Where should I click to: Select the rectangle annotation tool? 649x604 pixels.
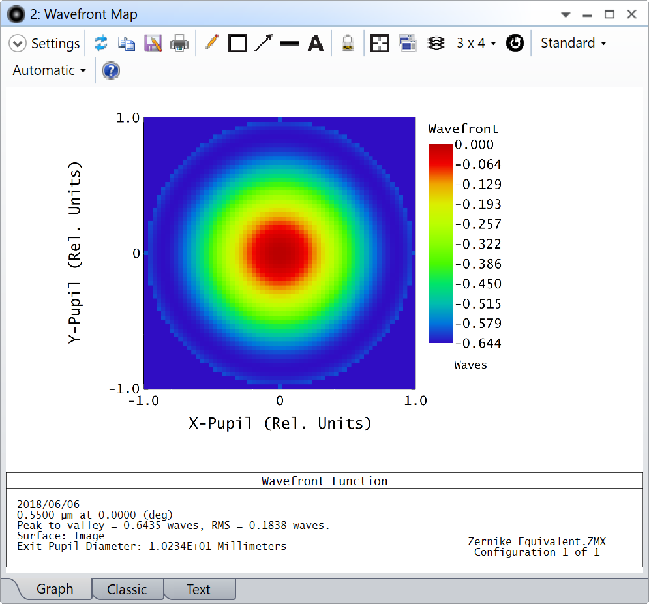[237, 42]
